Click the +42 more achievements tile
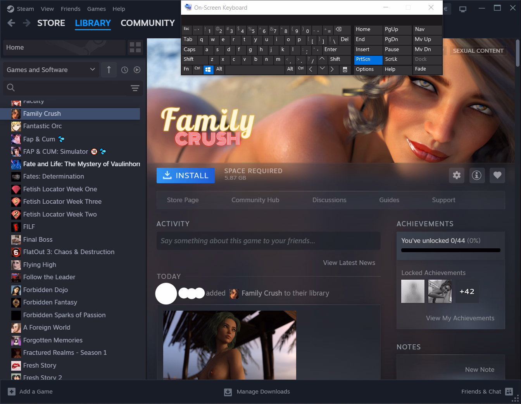Viewport: 521px width, 404px height. coord(467,291)
